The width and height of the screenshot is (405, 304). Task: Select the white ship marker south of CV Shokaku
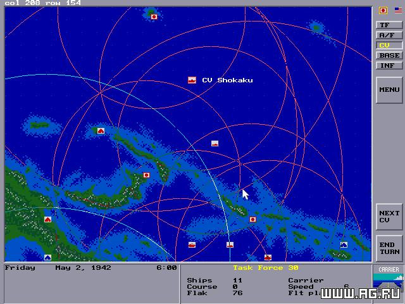pyautogui.click(x=215, y=144)
